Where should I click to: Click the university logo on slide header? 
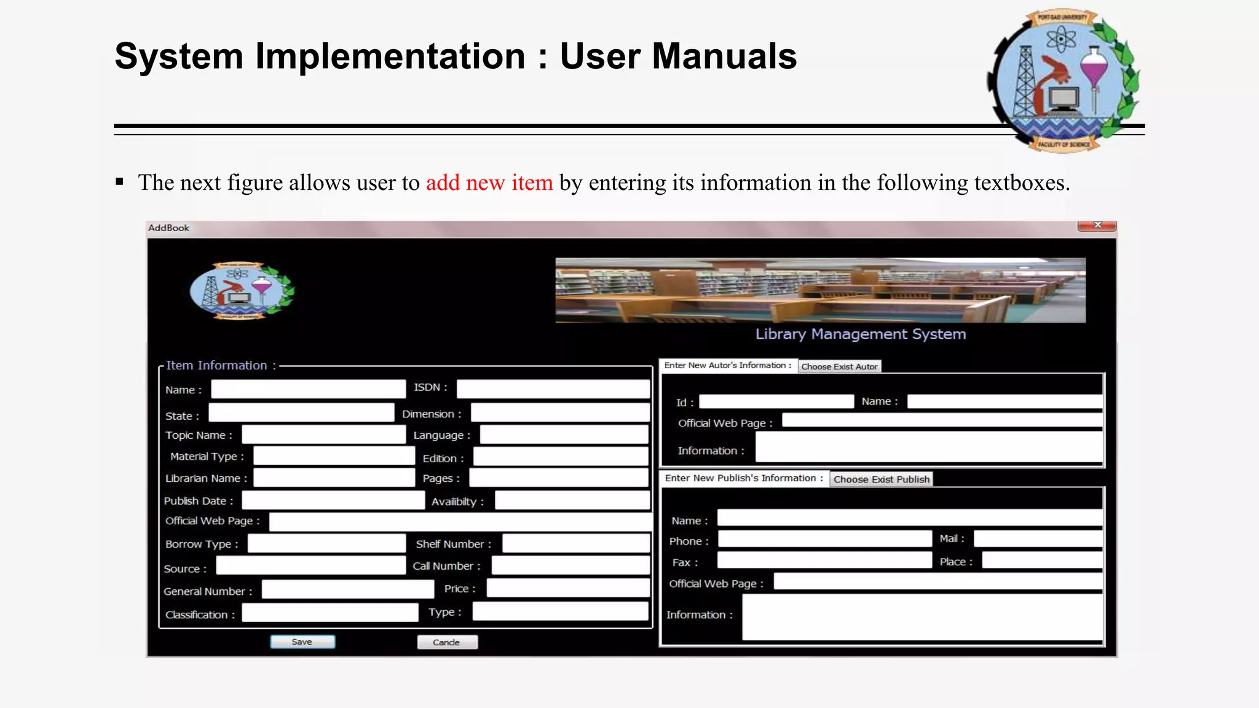click(1064, 81)
